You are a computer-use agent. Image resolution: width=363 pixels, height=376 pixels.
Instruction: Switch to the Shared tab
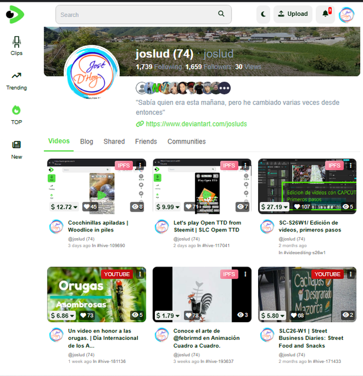[x=114, y=141]
